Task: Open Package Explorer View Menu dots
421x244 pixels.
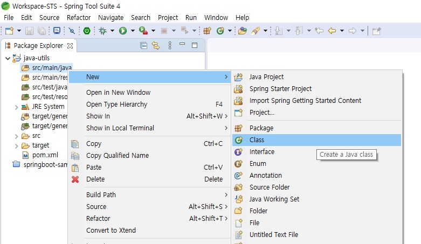Action: click(170, 46)
